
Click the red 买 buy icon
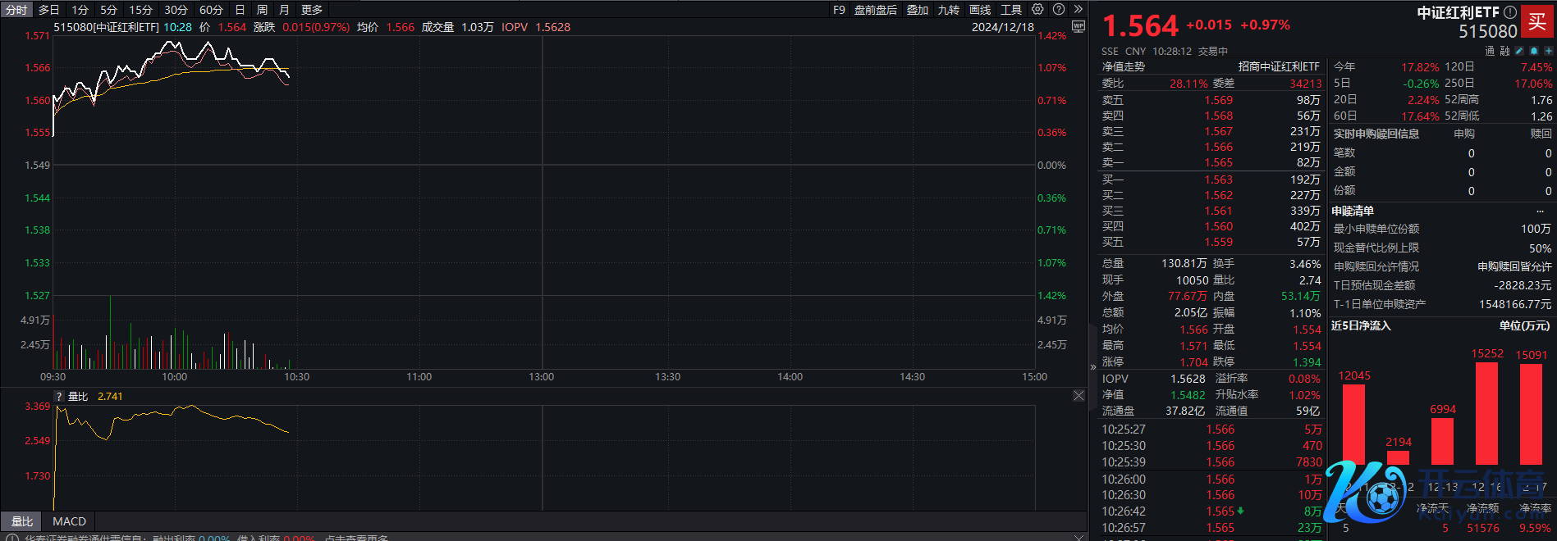pos(1536,21)
